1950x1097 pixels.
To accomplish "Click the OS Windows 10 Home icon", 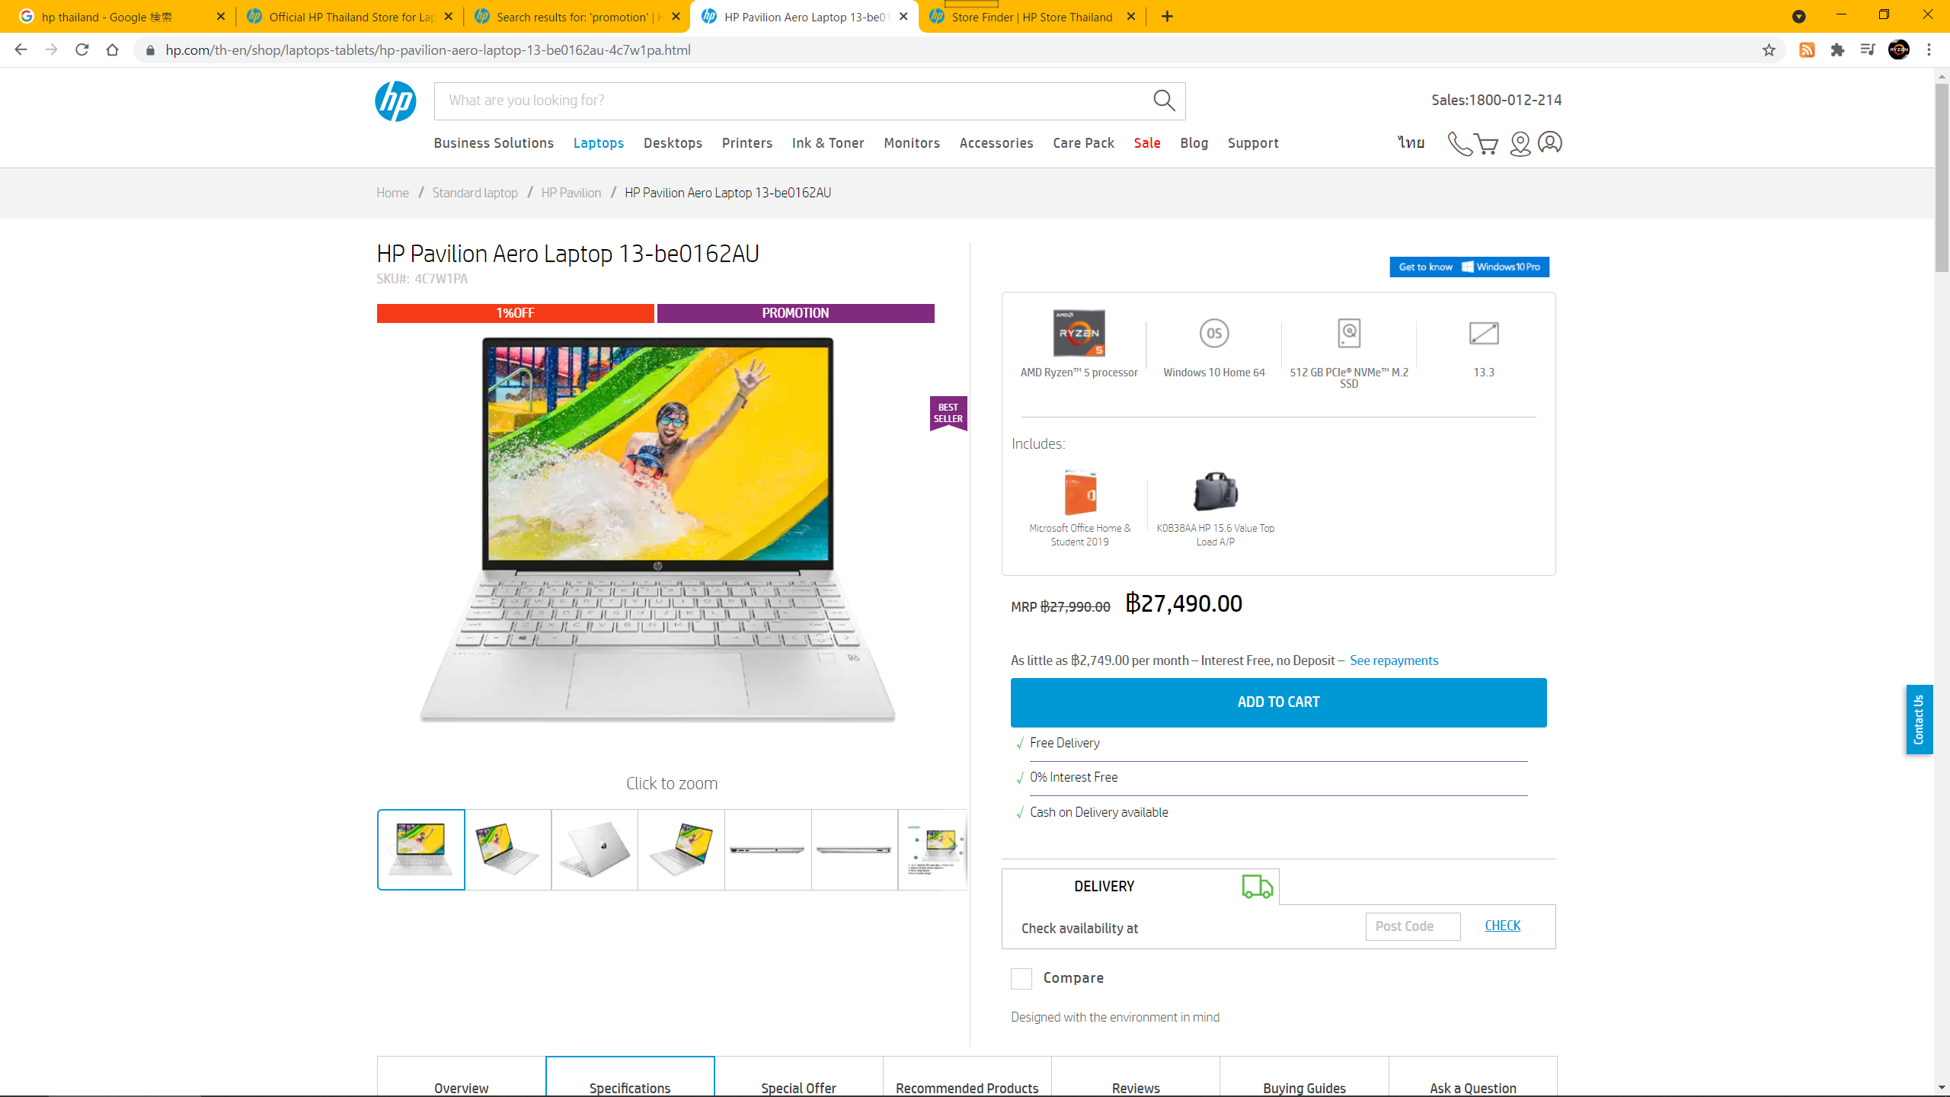I will 1214,333.
